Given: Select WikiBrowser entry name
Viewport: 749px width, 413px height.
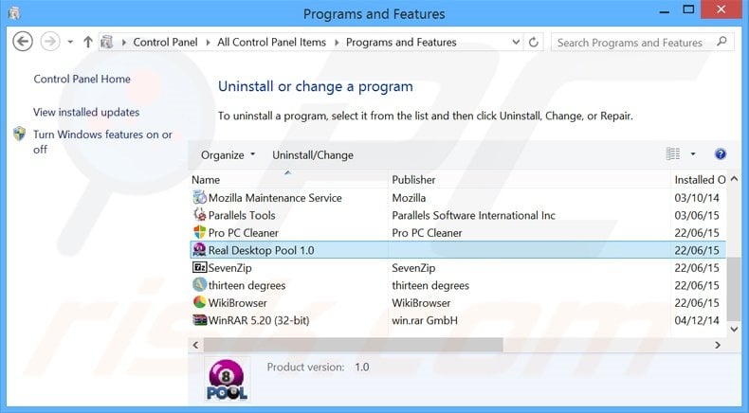Looking at the screenshot, I should pyautogui.click(x=237, y=303).
